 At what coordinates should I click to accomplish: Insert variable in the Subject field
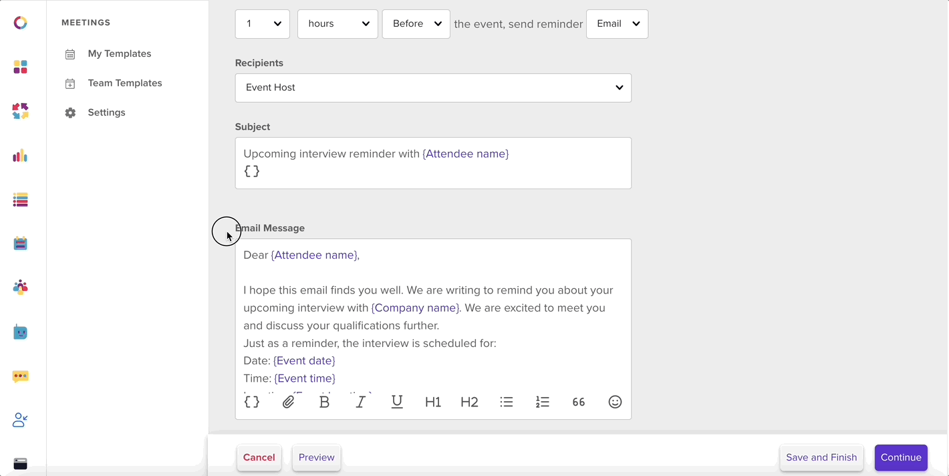252,171
